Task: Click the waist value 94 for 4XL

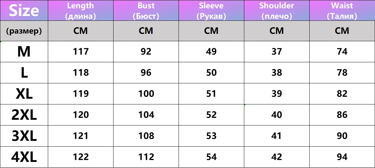Action: click(342, 157)
